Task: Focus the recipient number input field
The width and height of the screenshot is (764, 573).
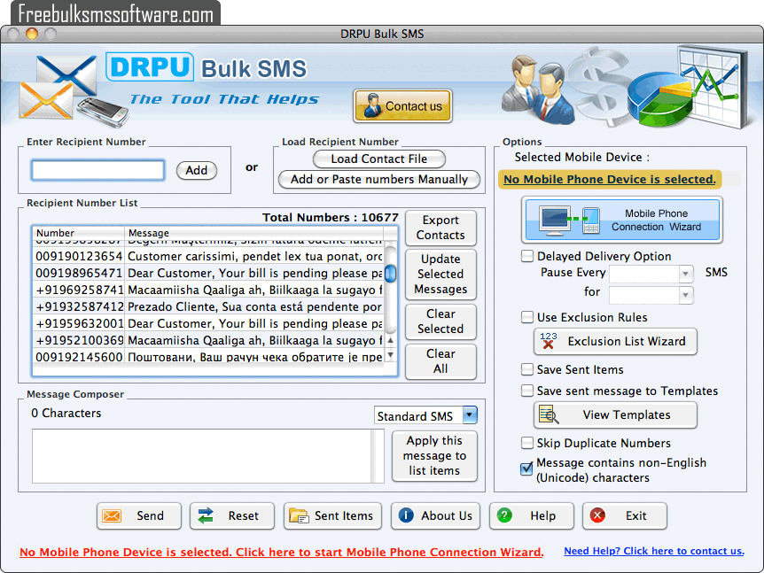Action: coord(97,170)
